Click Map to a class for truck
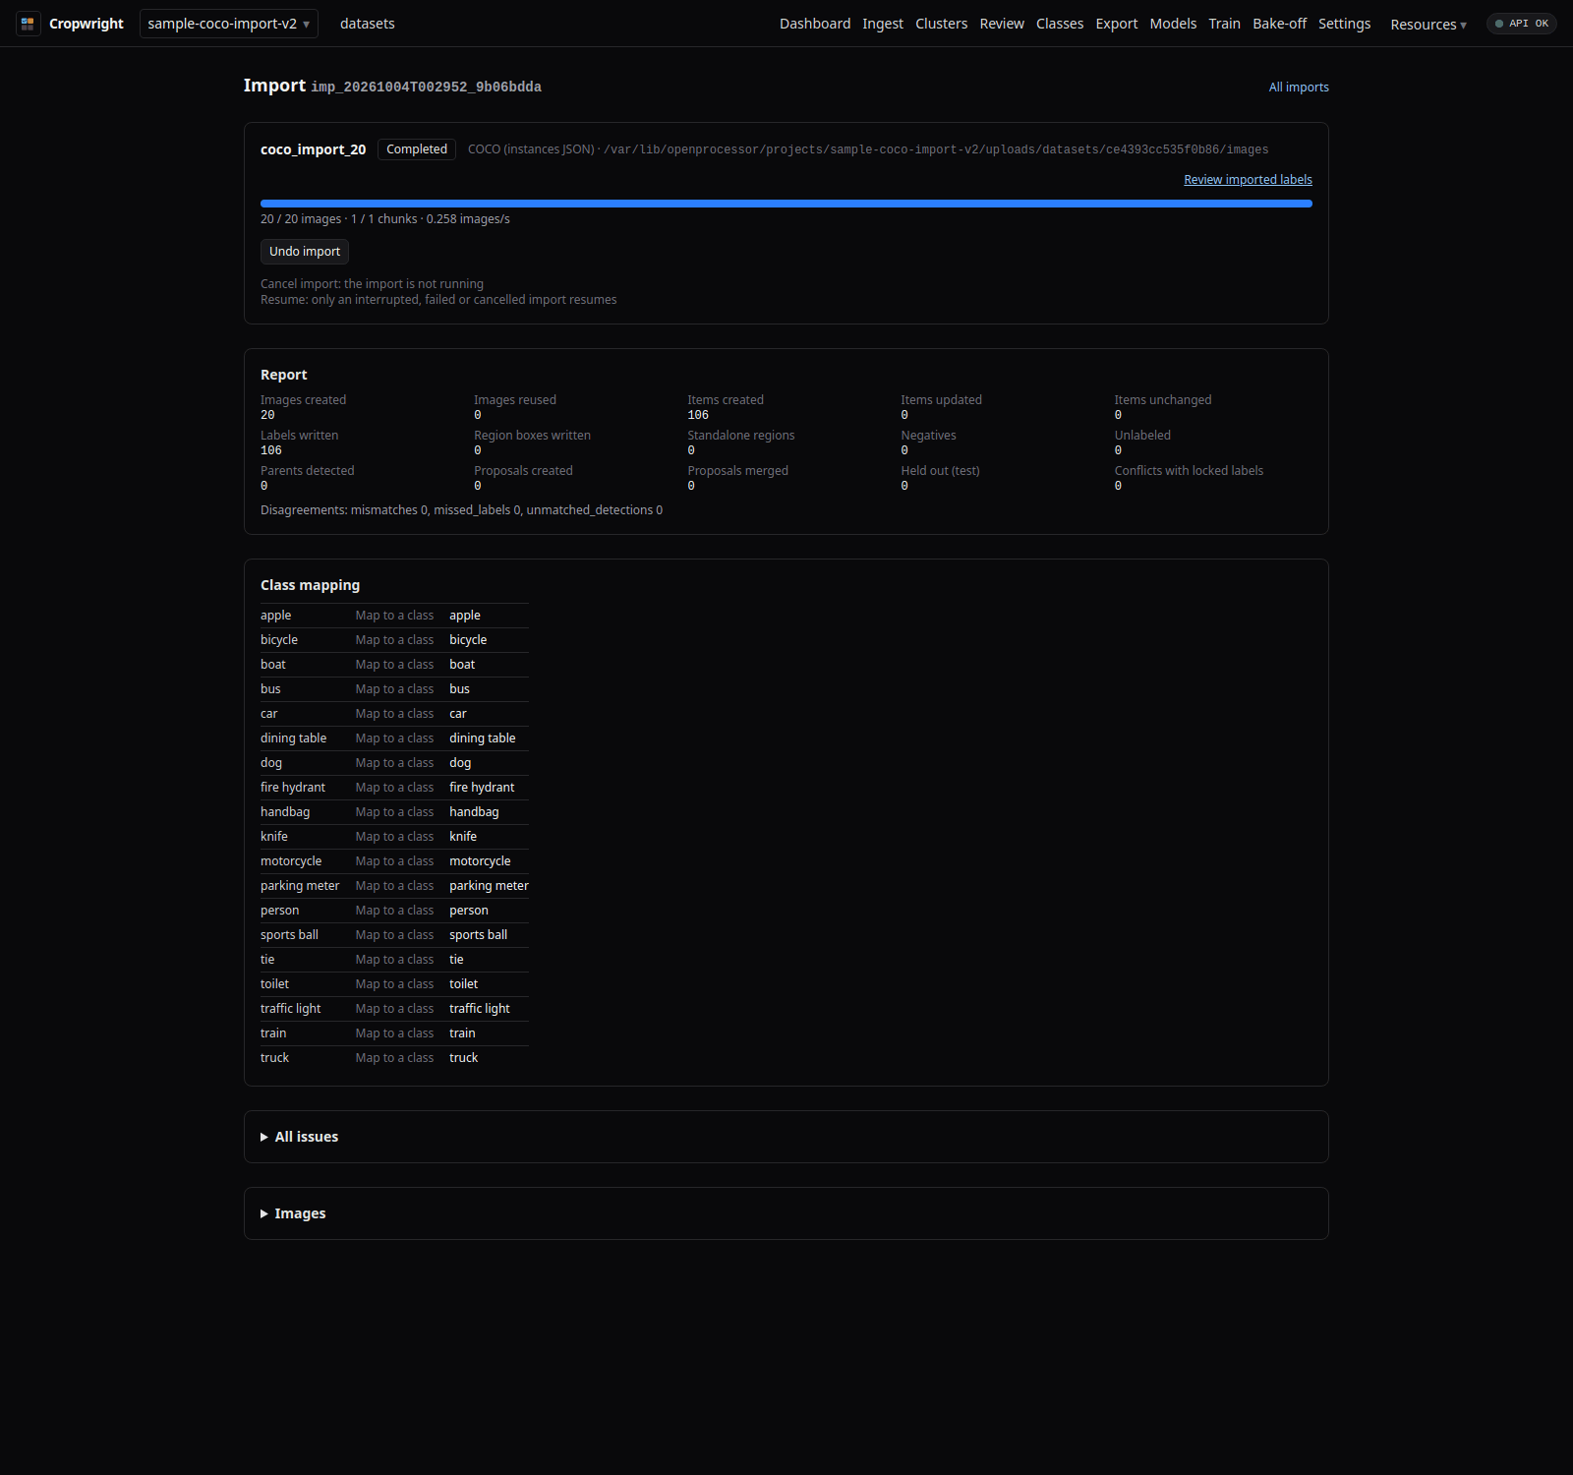The height and width of the screenshot is (1475, 1573). pyautogui.click(x=394, y=1058)
